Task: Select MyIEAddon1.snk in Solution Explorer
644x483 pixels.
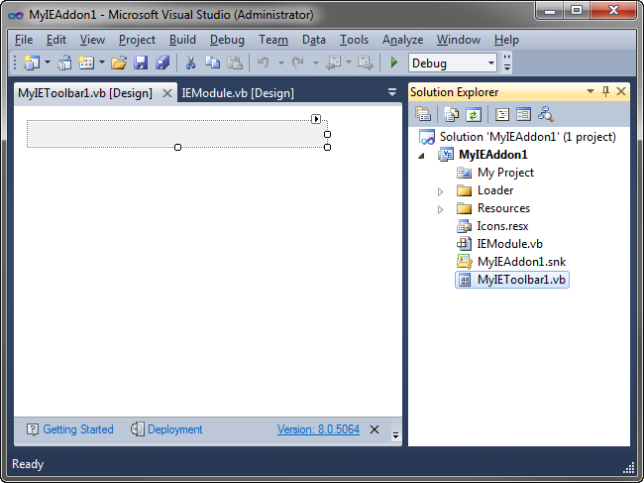Action: pyautogui.click(x=521, y=262)
